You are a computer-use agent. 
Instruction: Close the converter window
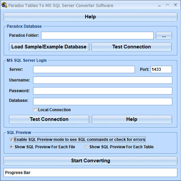[x=175, y=5]
